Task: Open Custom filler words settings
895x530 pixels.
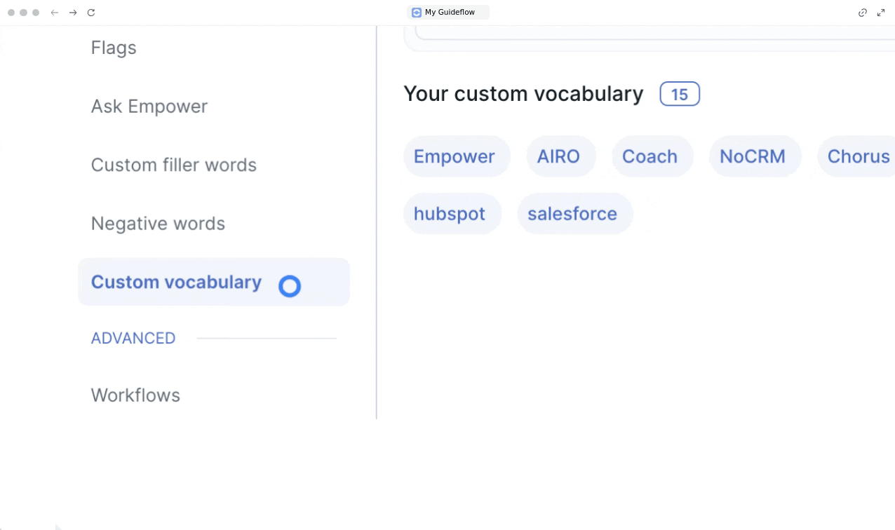Action: [174, 165]
